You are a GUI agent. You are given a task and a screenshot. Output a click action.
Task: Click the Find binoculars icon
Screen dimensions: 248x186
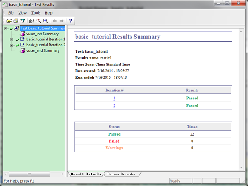coord(31,21)
